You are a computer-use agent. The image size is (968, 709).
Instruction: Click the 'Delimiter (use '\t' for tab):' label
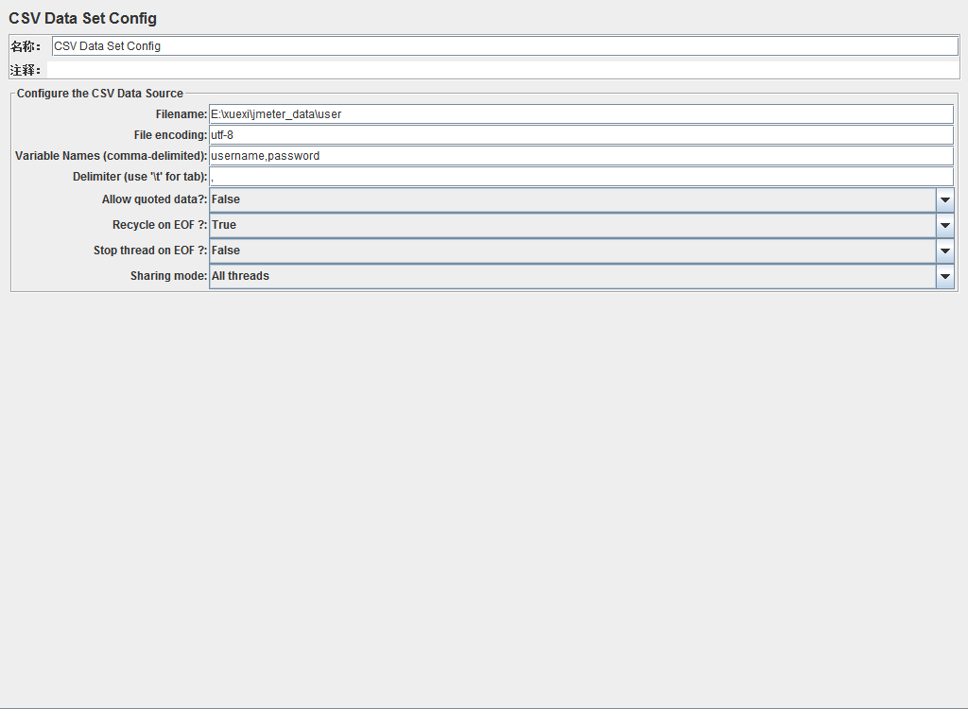[140, 177]
